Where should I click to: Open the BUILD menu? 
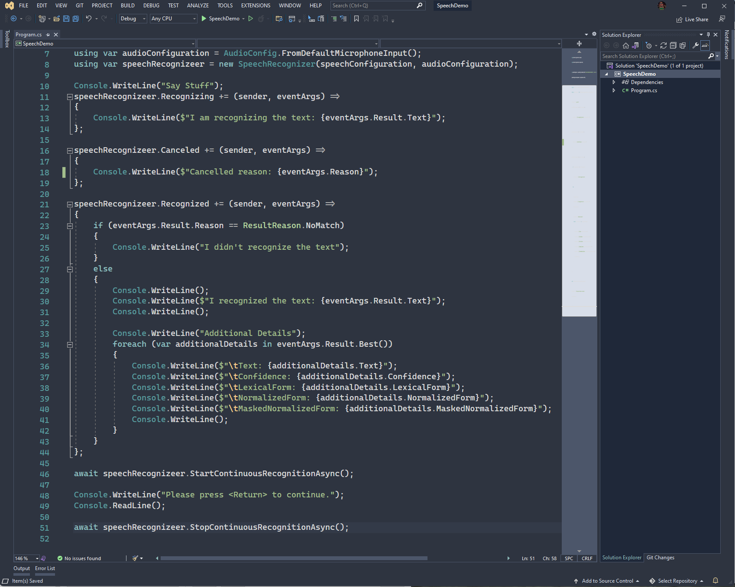(x=128, y=6)
